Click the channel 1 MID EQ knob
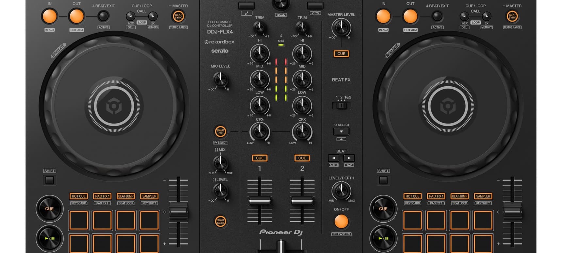Viewport: 562px width, 253px height. click(x=260, y=79)
